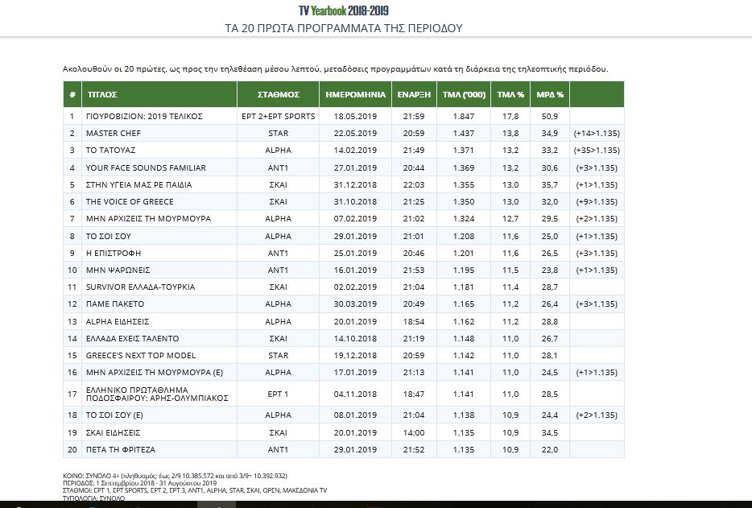
Task: Select the ΤΜΛ ('000) column header
Action: pyautogui.click(x=464, y=94)
